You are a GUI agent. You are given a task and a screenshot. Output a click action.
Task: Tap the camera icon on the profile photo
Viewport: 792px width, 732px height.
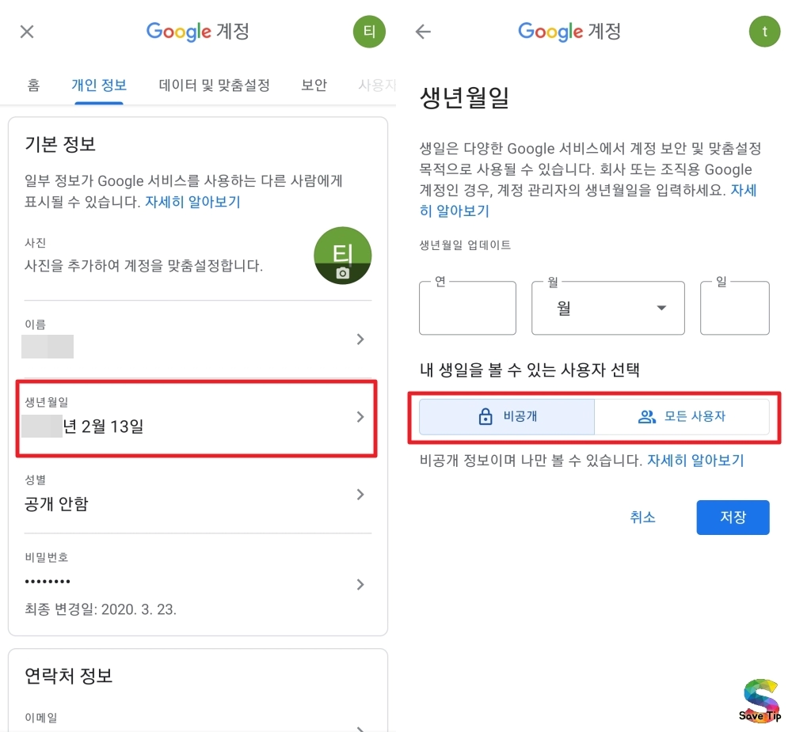342,273
